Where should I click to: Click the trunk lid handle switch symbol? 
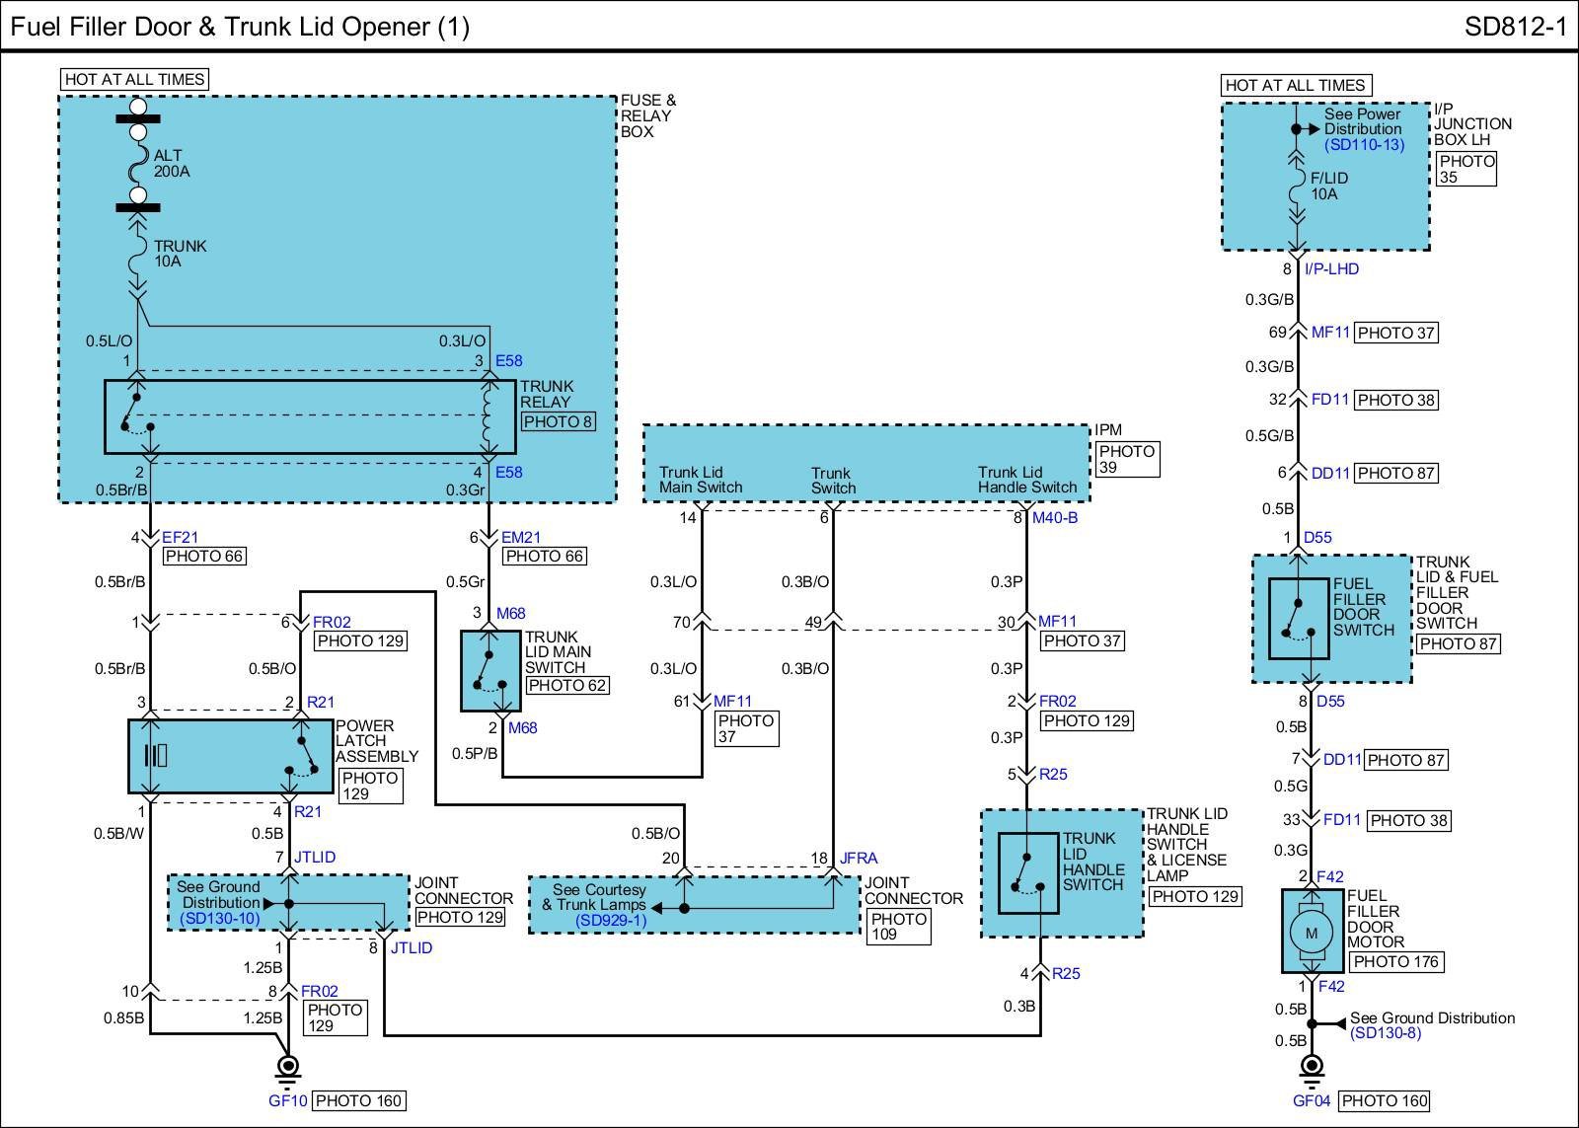1028,872
